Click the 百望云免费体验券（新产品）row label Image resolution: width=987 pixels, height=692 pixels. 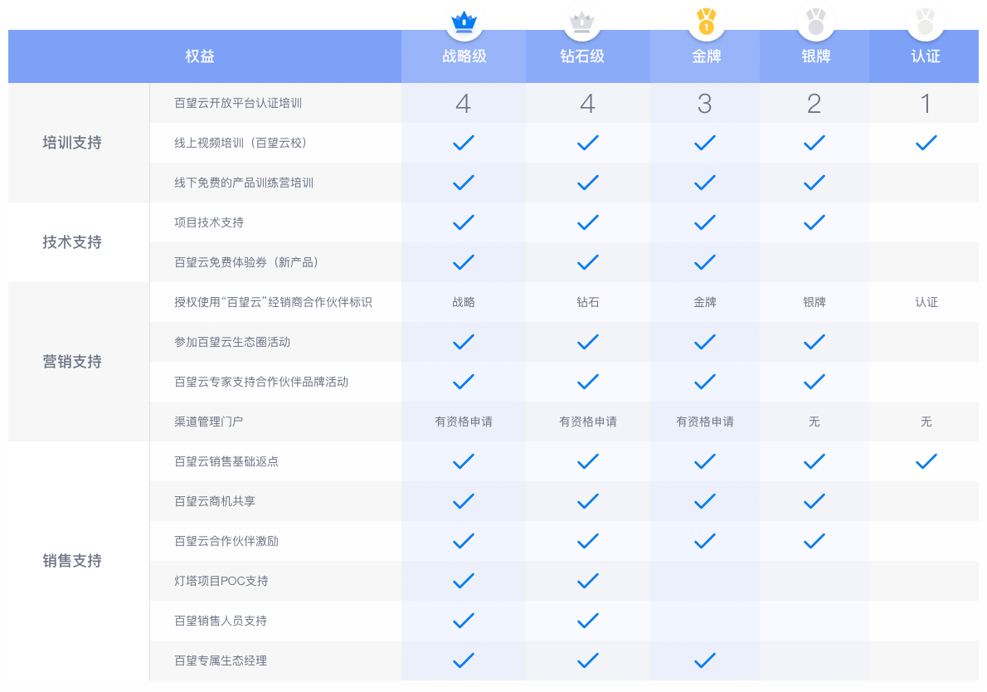tap(248, 262)
